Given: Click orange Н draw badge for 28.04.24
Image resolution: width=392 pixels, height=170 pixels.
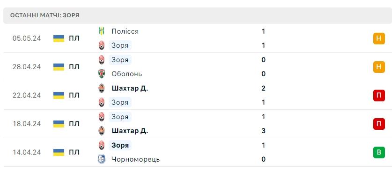Looking at the screenshot, I should [x=379, y=67].
